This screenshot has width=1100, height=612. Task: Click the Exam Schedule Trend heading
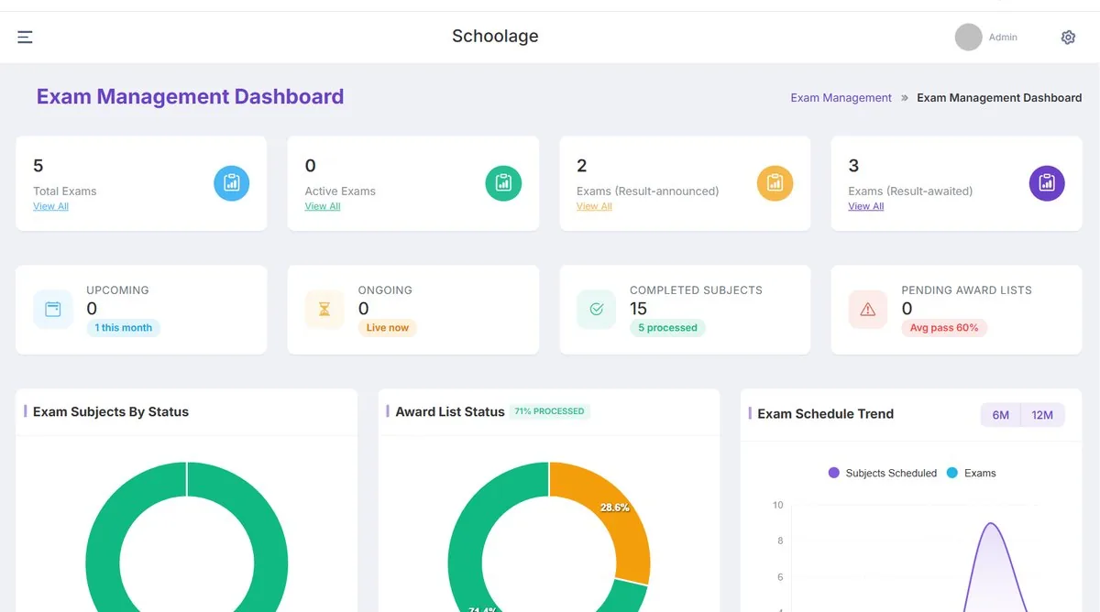(825, 414)
